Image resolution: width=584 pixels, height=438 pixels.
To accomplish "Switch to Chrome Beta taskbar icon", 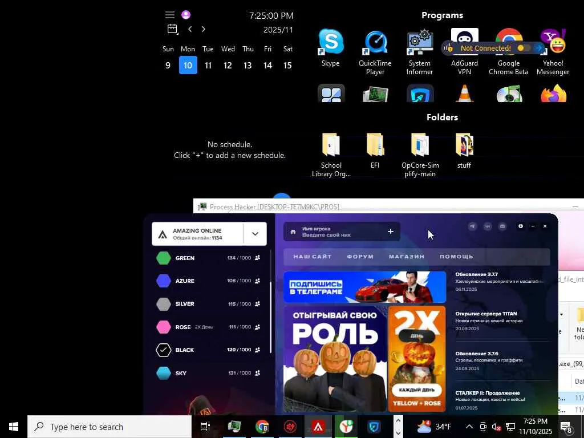I will (262, 427).
